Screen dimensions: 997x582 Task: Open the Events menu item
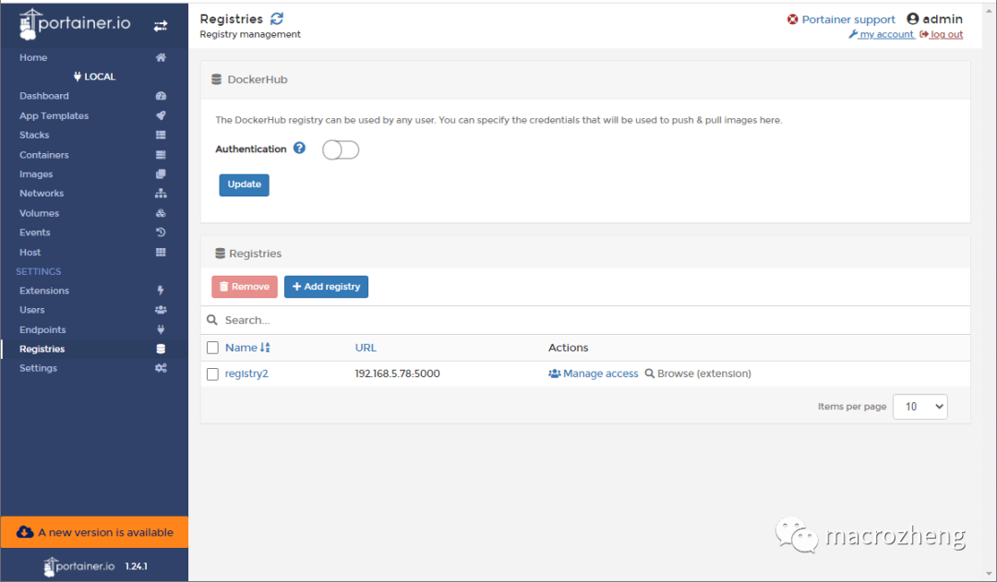tap(34, 232)
